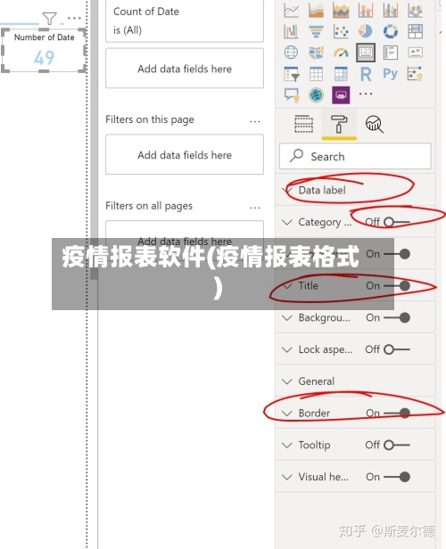
Task: Select the Card (123) visualization
Action: point(366,53)
